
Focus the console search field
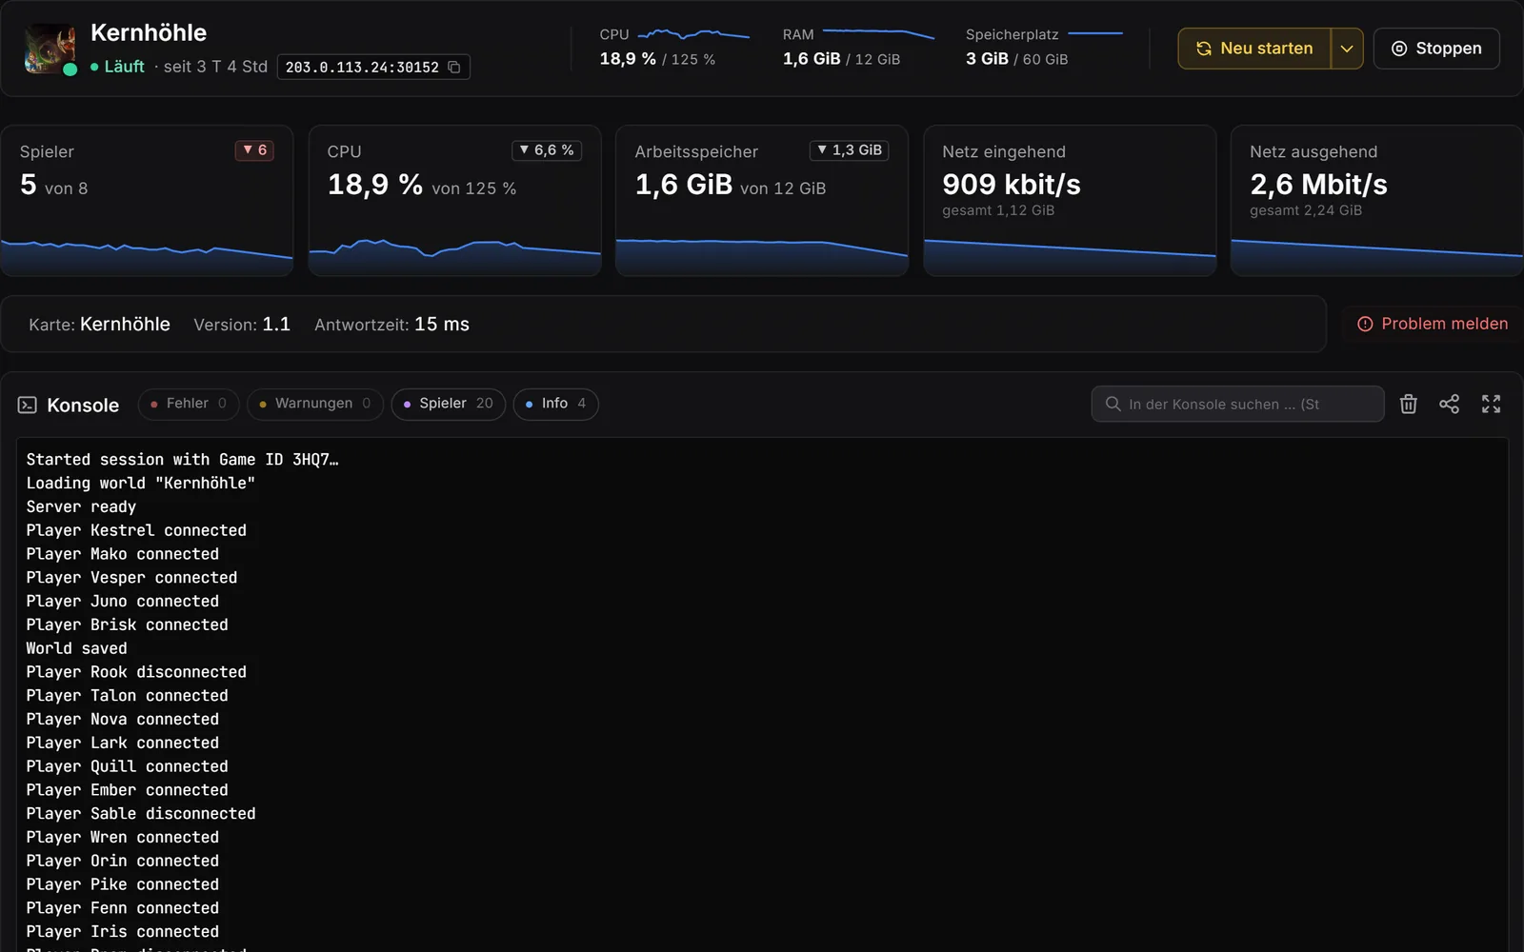point(1237,404)
